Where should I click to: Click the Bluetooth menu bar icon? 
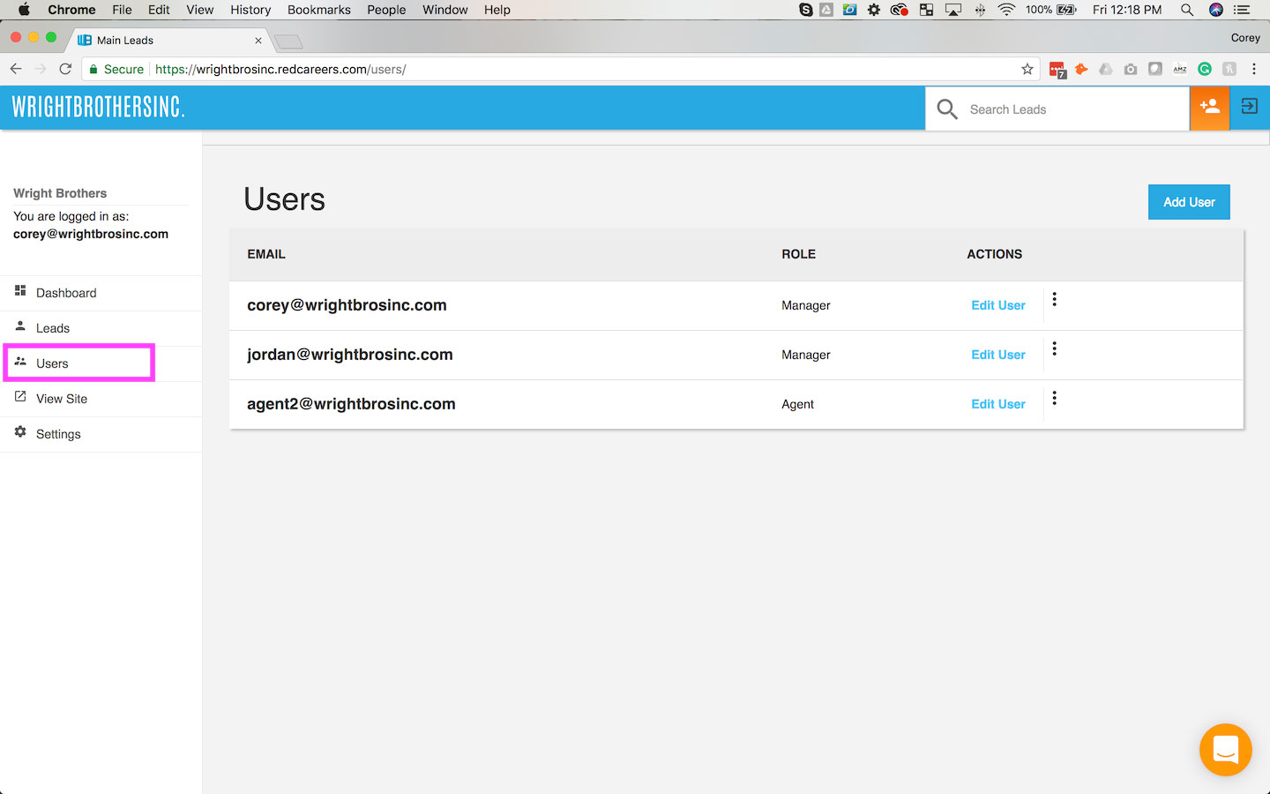[x=980, y=10]
